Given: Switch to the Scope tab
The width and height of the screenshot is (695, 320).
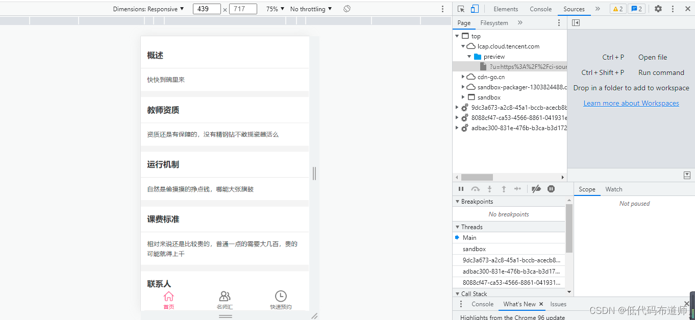Looking at the screenshot, I should tap(587, 189).
